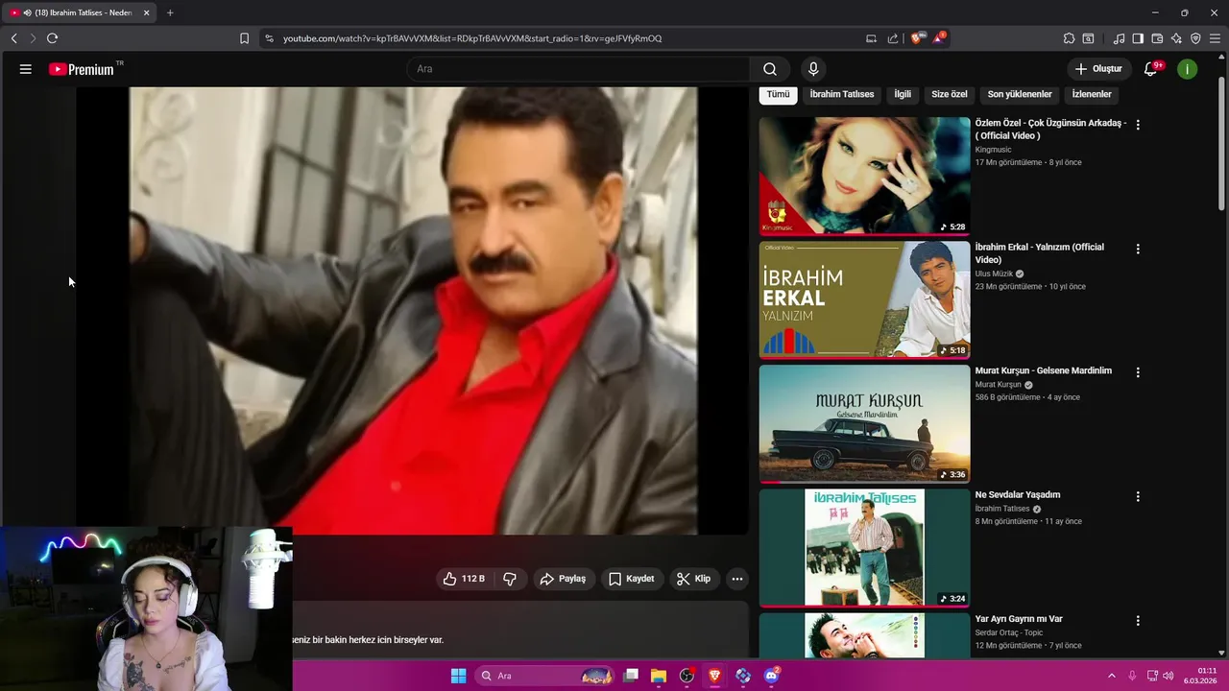The height and width of the screenshot is (691, 1229).
Task: Open Brave VPN shield icon
Action: pos(1195,38)
